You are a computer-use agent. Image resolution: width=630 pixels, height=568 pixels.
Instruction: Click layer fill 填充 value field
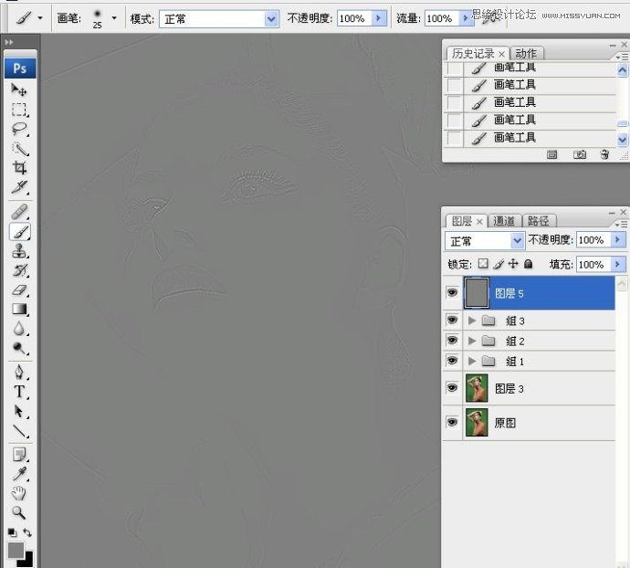pyautogui.click(x=593, y=264)
